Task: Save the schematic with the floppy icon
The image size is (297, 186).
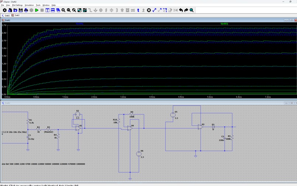Action: pos(21,10)
